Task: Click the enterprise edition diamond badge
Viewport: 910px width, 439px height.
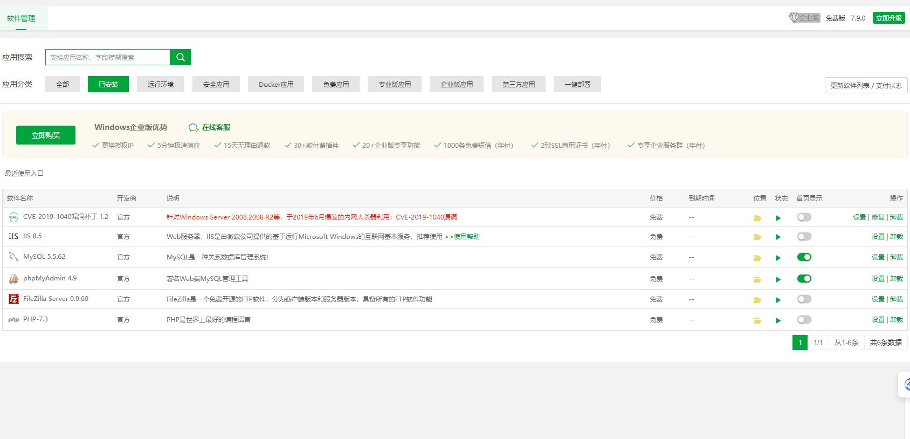Action: (804, 18)
